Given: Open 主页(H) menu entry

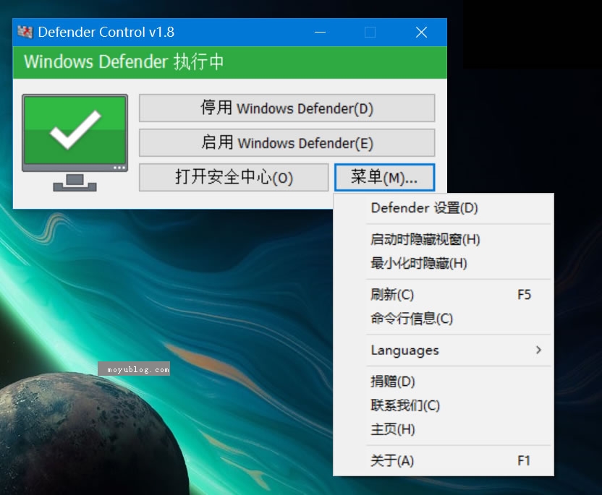Looking at the screenshot, I should [444, 429].
